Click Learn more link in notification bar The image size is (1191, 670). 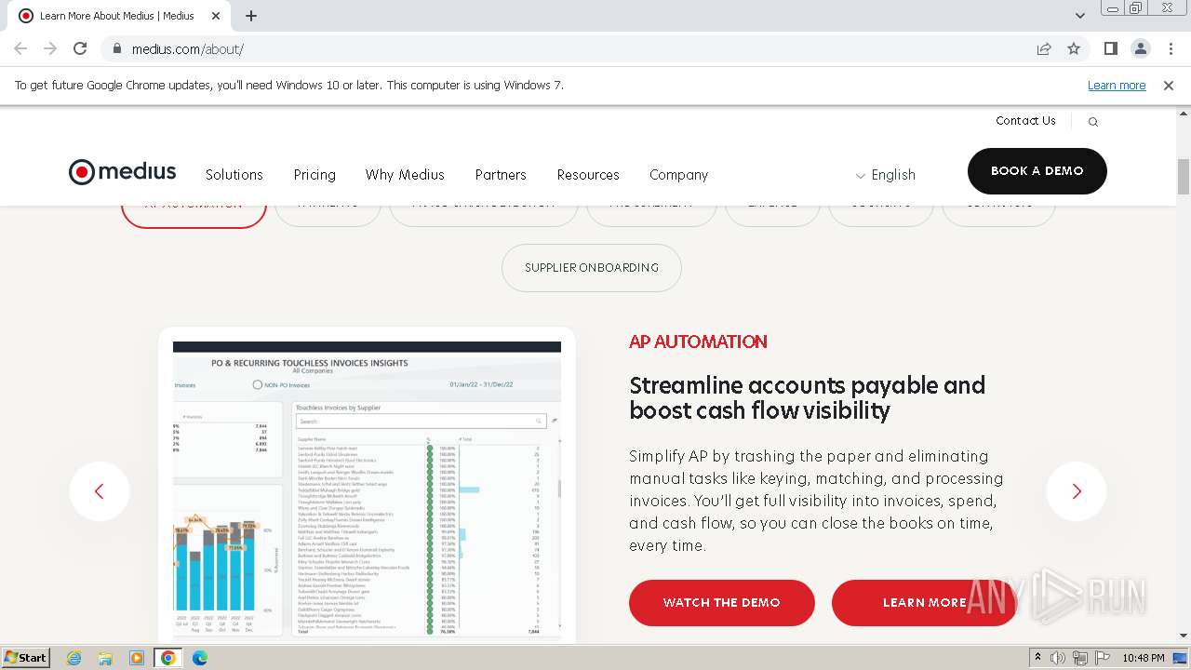pos(1117,85)
